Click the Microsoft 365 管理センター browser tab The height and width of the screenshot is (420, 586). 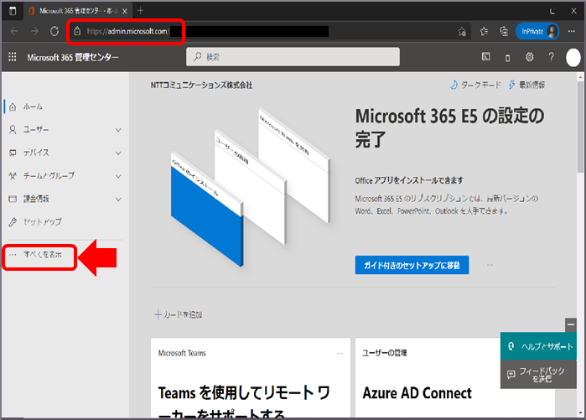(78, 11)
